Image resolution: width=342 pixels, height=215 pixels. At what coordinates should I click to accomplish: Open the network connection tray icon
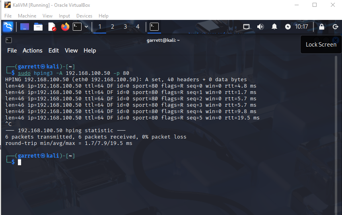(x=247, y=27)
